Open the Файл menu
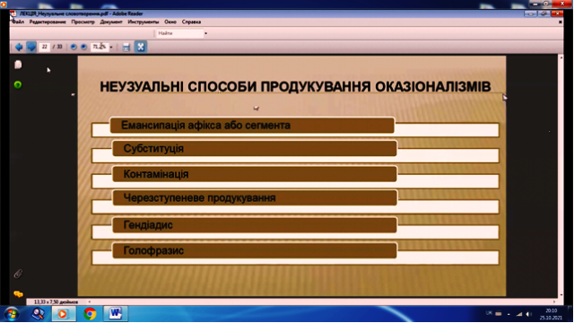 18,22
